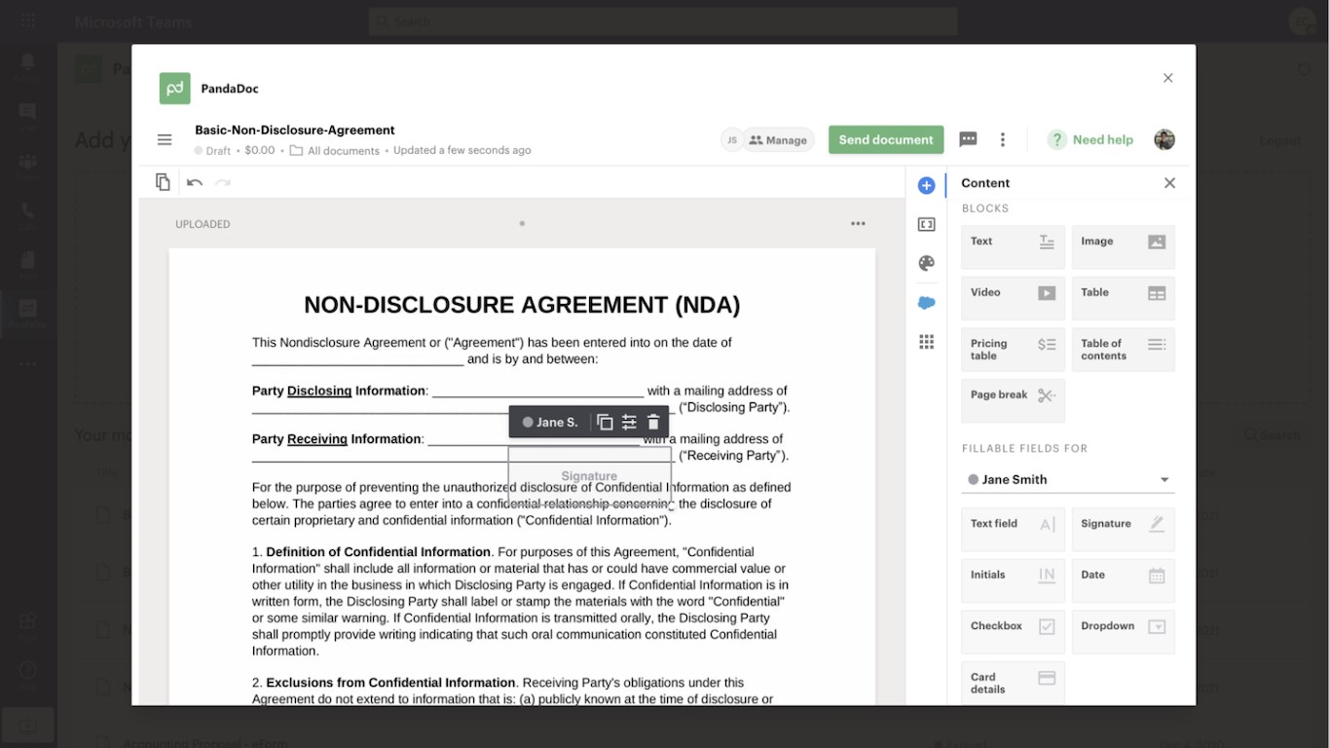1330x748 pixels.
Task: Add a Signature fillable field
Action: tap(1123, 529)
